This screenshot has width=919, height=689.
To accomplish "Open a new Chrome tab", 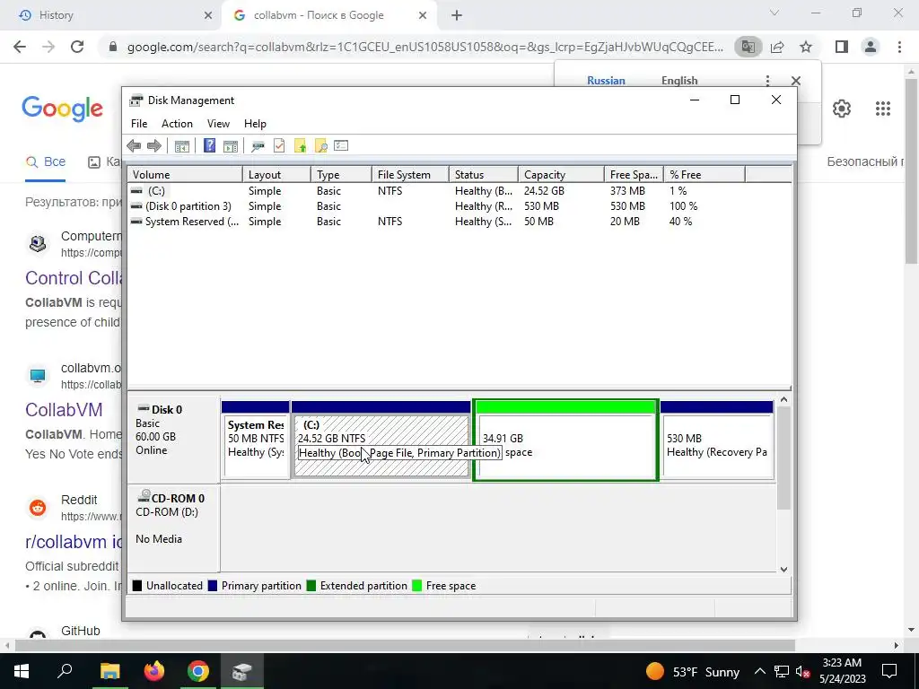I will (x=457, y=16).
